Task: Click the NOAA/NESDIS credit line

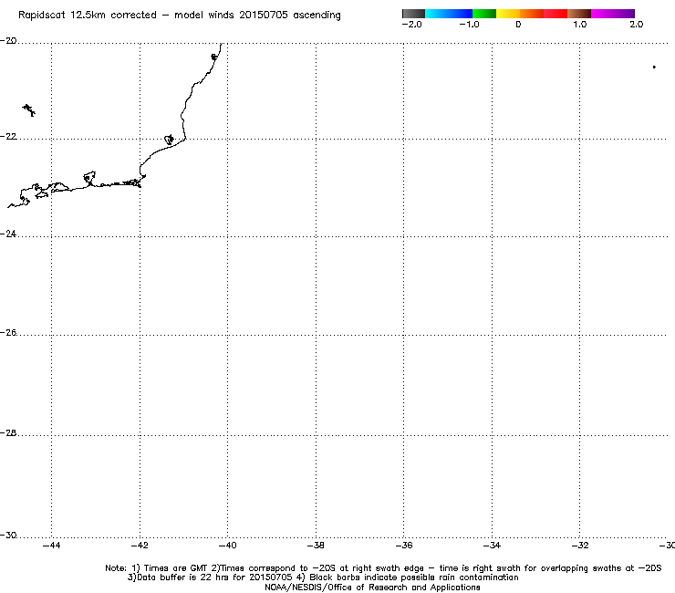Action: click(372, 588)
